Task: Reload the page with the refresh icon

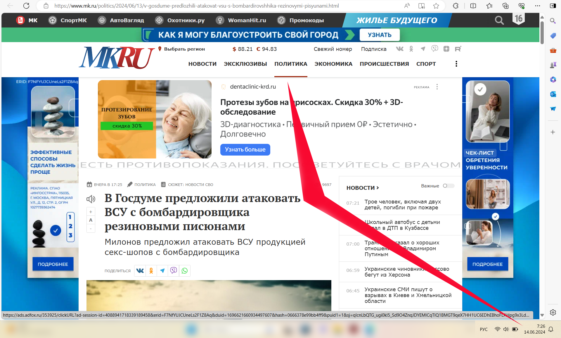Action: pos(26,6)
